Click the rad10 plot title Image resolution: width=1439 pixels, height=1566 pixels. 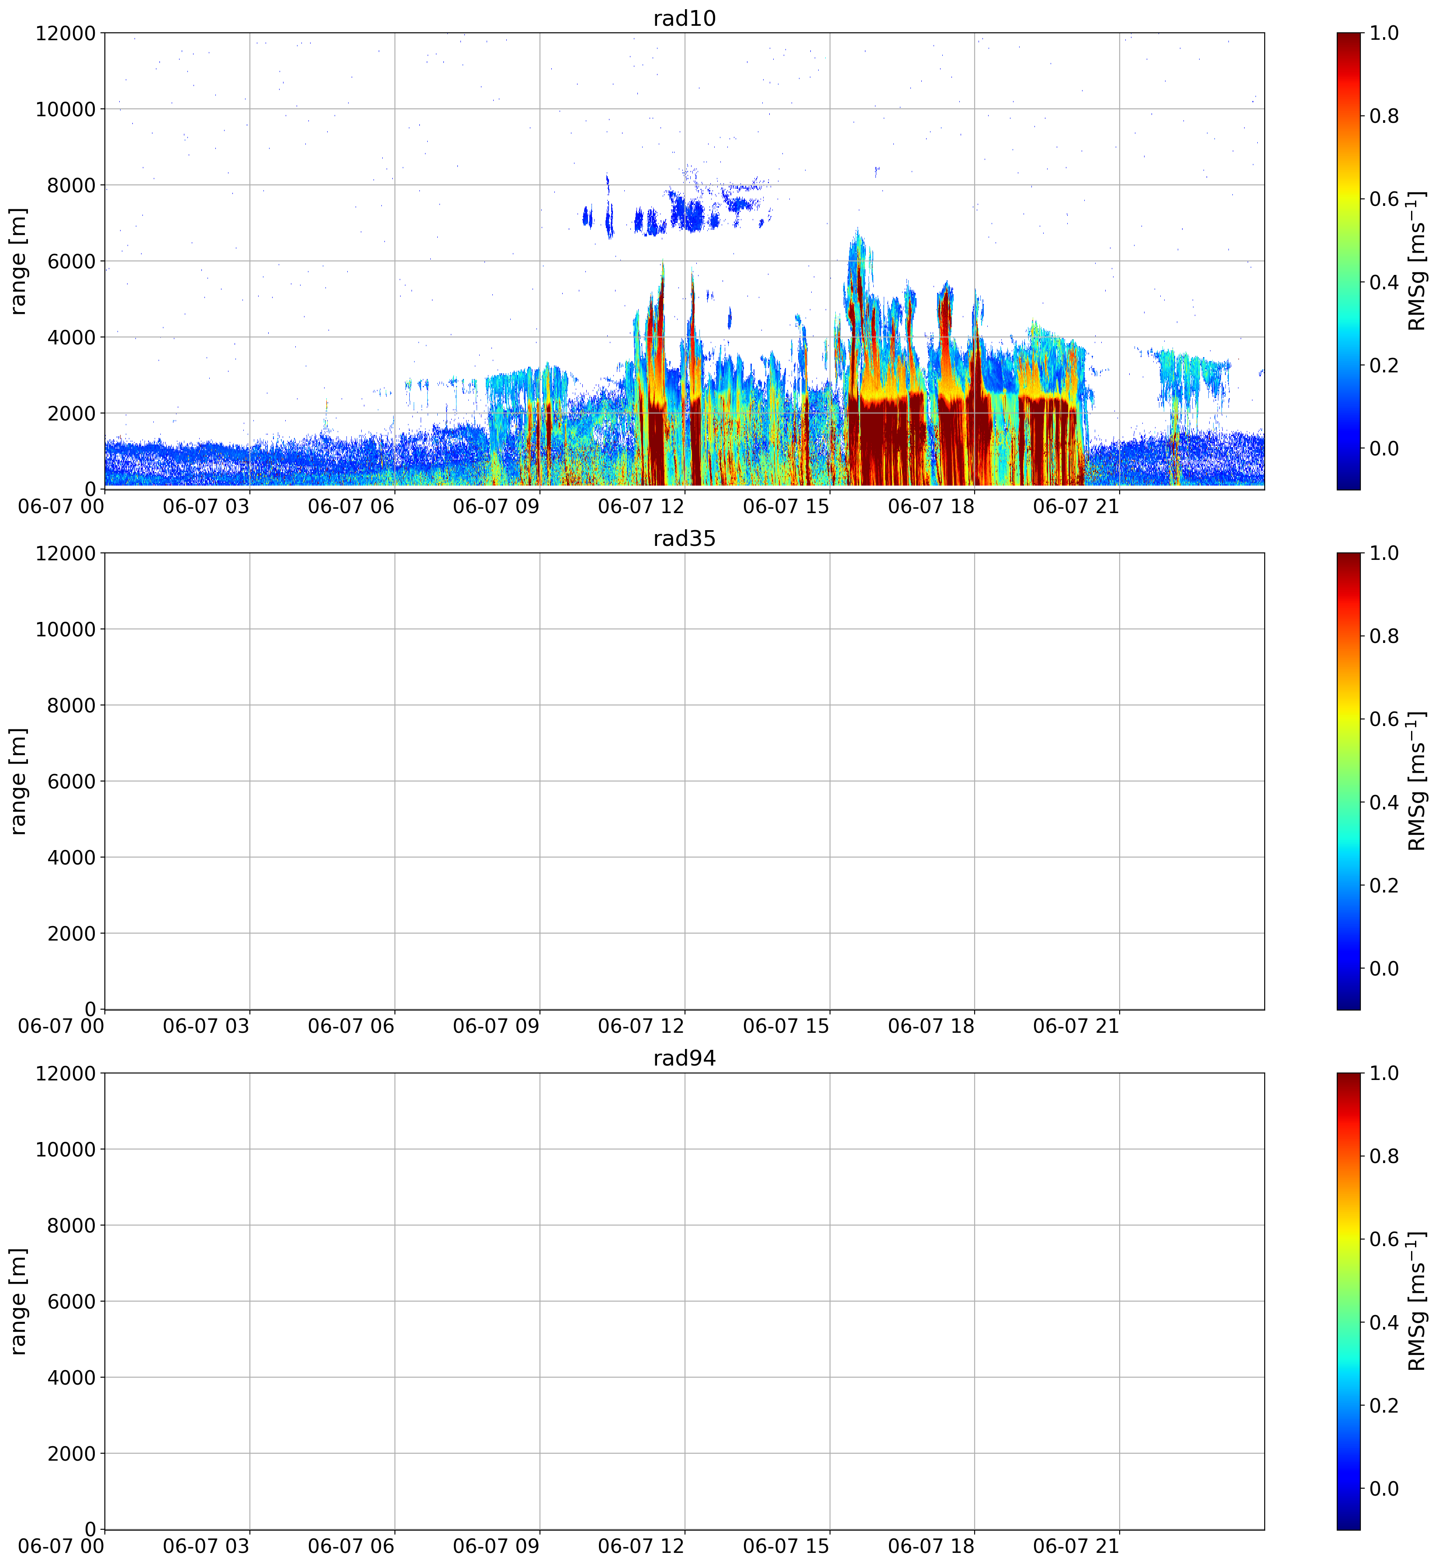click(x=684, y=18)
